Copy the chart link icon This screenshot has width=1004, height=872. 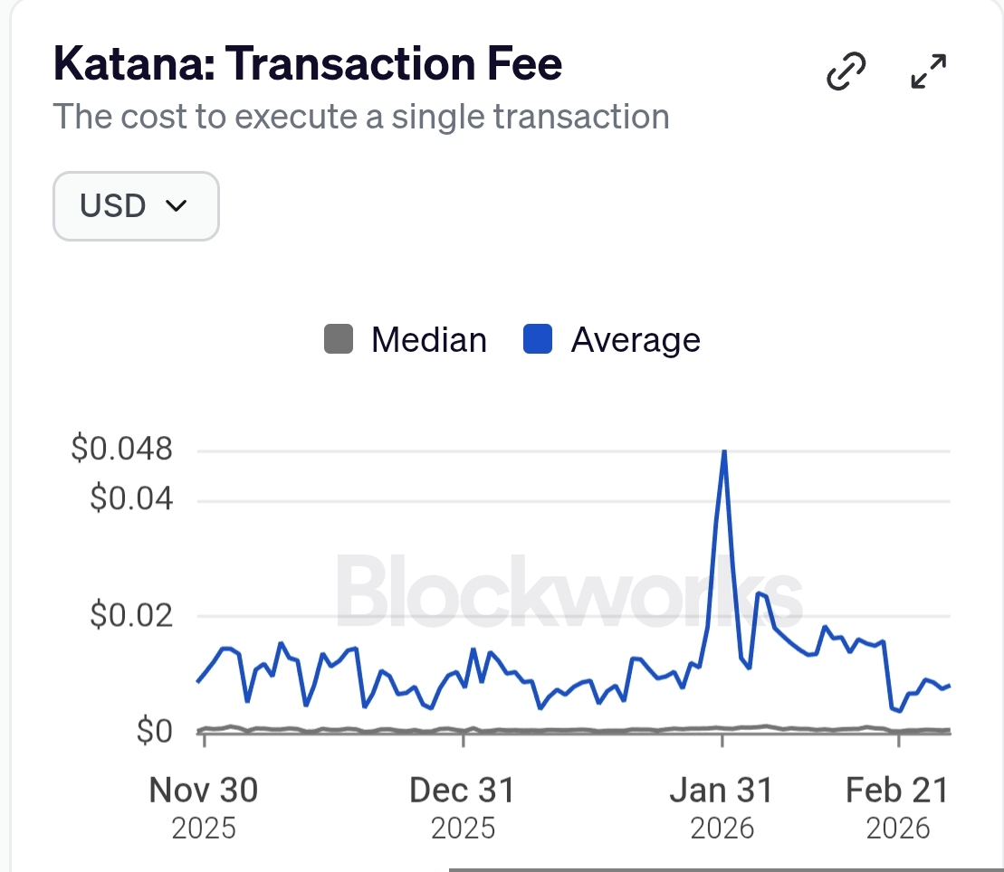[846, 72]
